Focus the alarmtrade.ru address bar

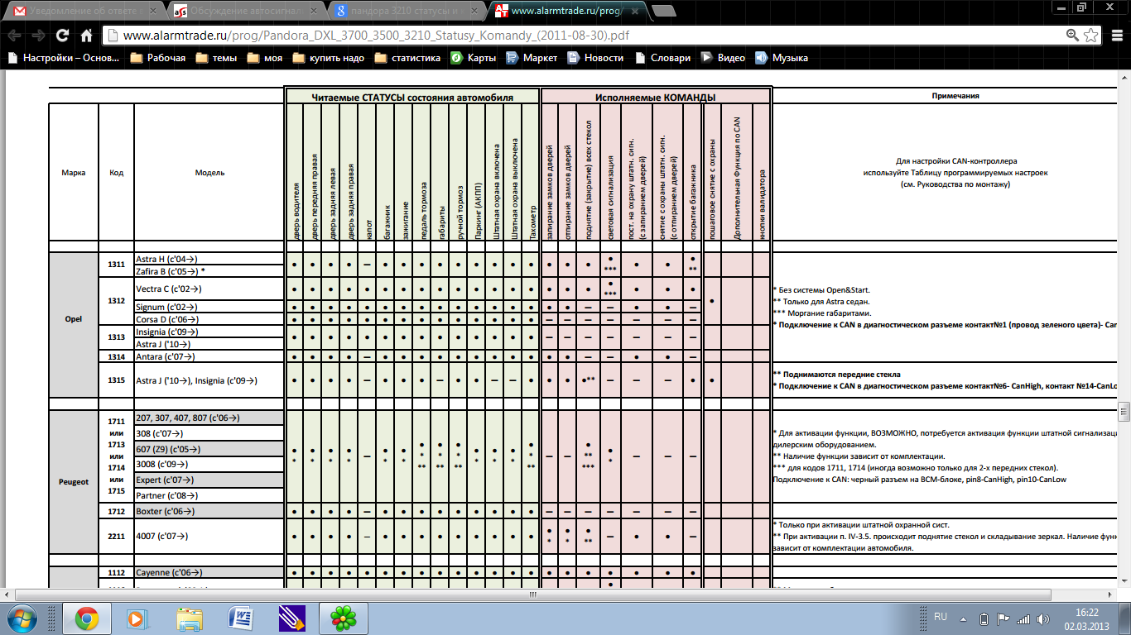pyautogui.click(x=580, y=36)
